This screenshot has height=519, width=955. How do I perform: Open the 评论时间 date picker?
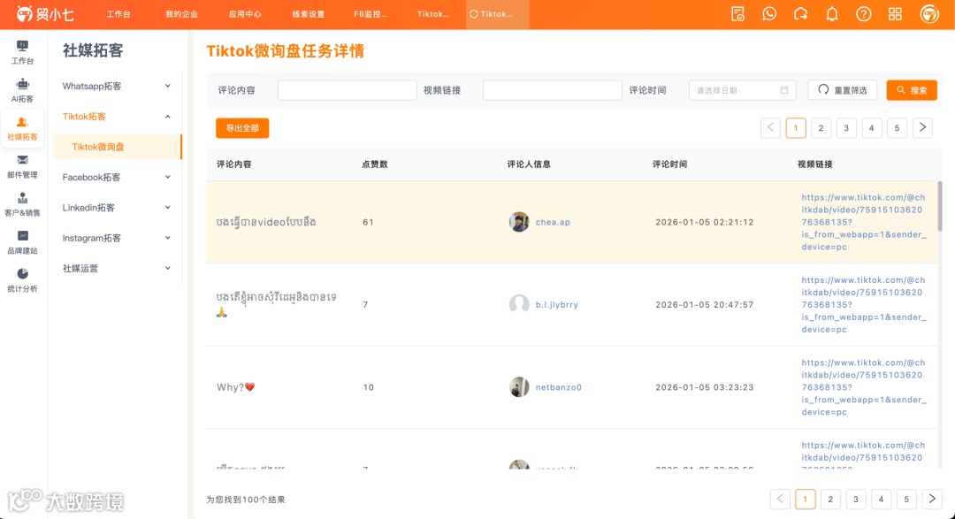742,90
